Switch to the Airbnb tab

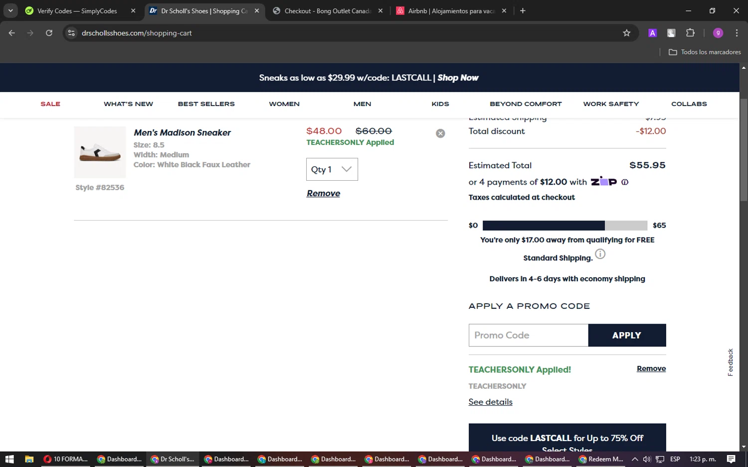click(x=451, y=10)
